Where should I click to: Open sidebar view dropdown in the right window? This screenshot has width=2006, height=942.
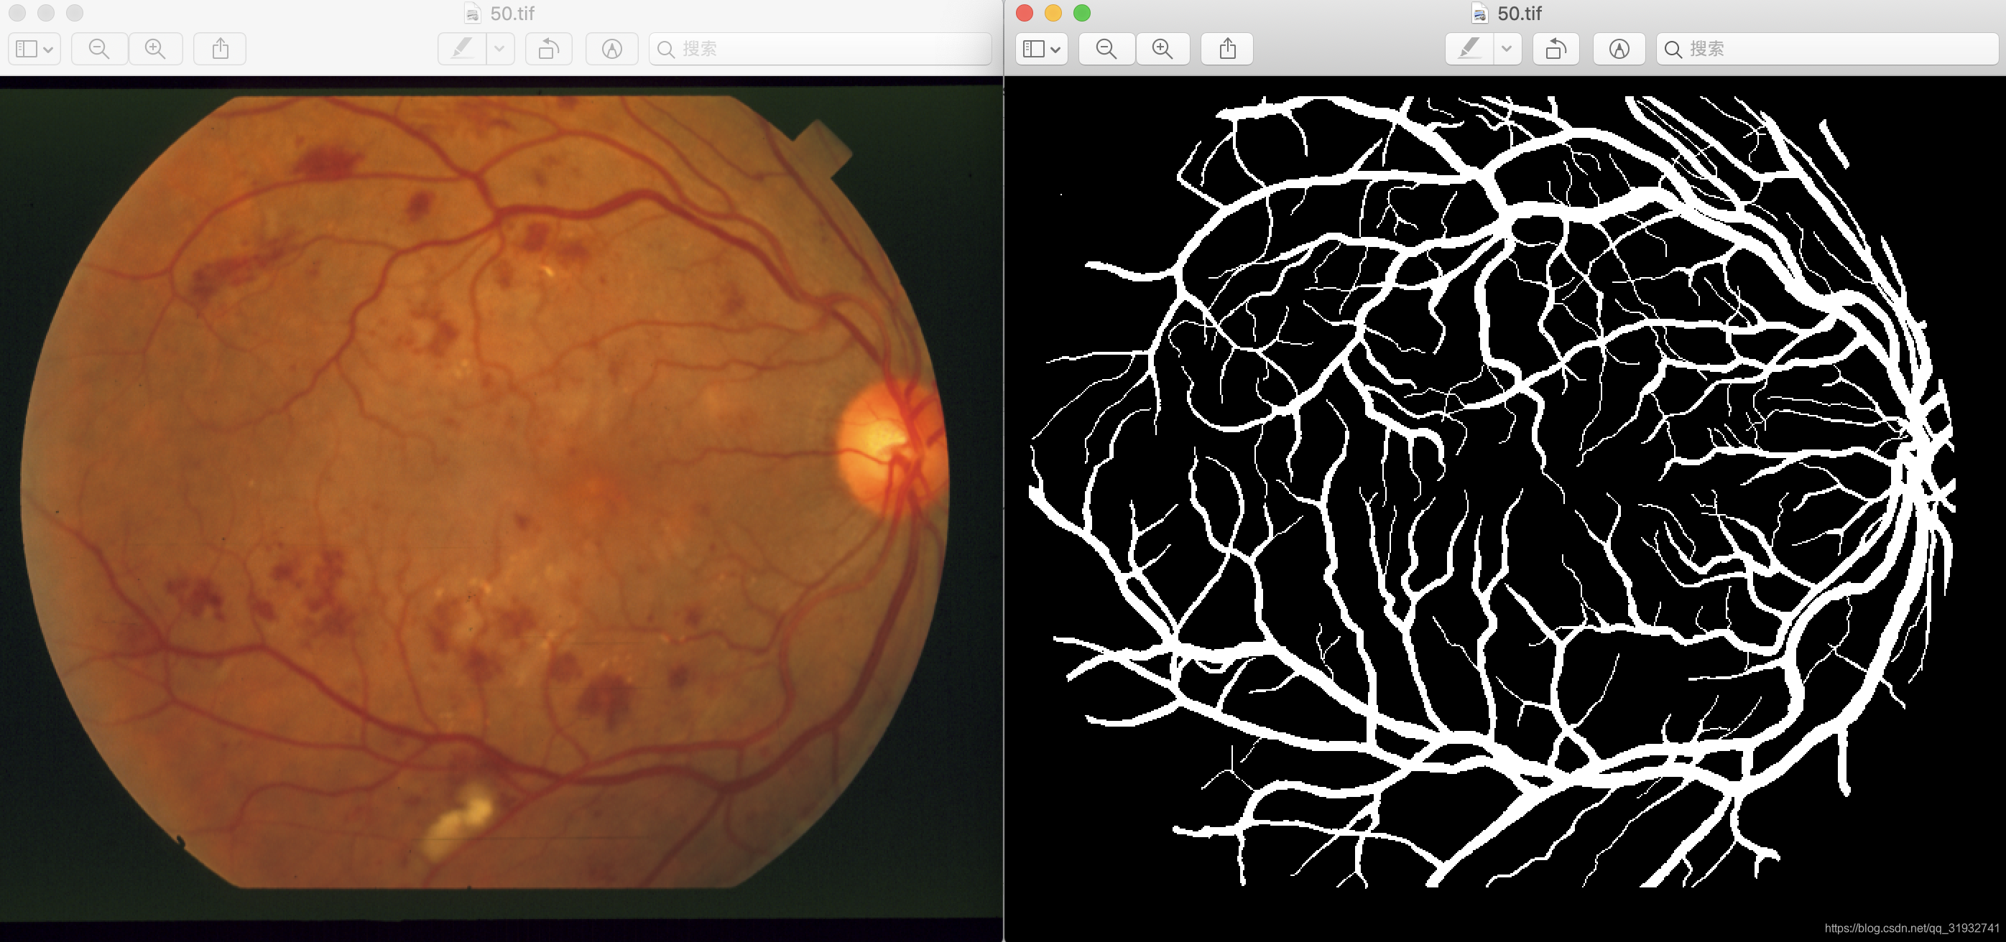(x=1041, y=49)
